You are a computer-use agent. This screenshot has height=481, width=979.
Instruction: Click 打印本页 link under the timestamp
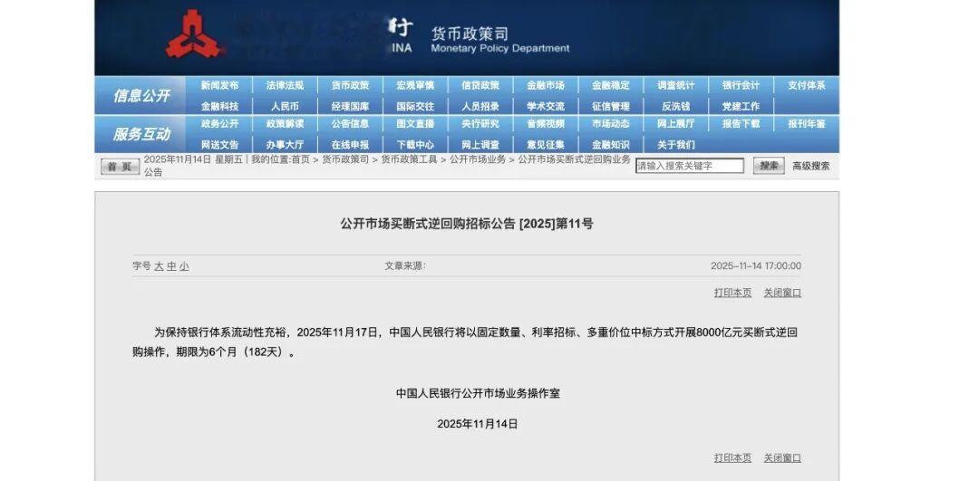(x=733, y=293)
